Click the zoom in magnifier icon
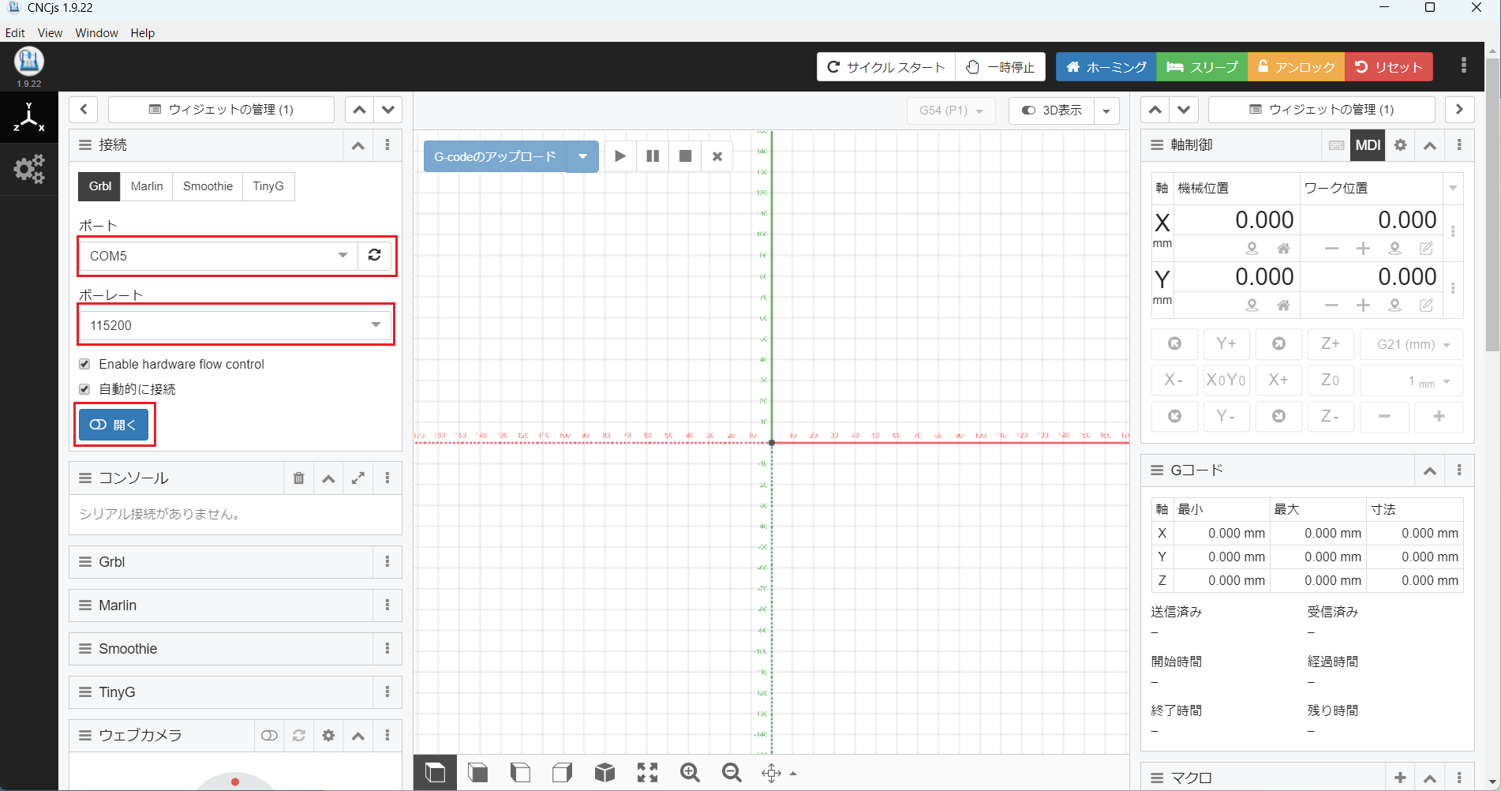 click(x=690, y=773)
